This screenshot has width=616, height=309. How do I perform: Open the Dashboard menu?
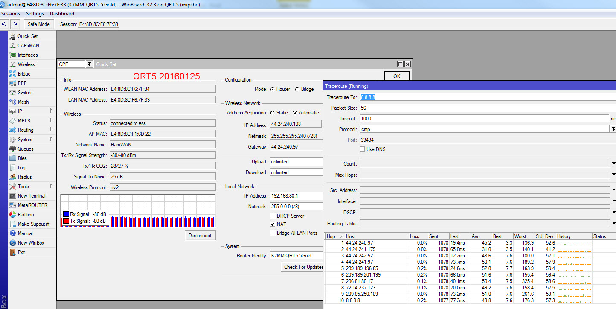coord(62,14)
